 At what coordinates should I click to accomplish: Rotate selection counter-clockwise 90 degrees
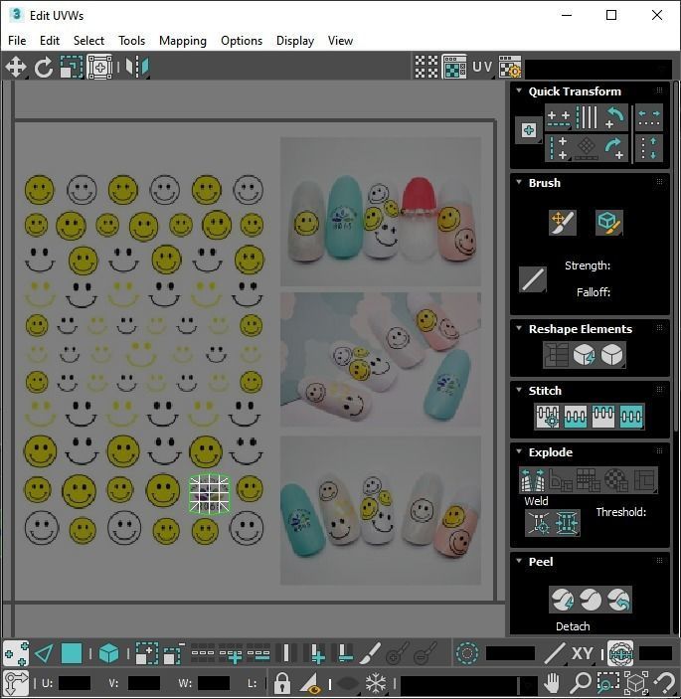tap(614, 117)
